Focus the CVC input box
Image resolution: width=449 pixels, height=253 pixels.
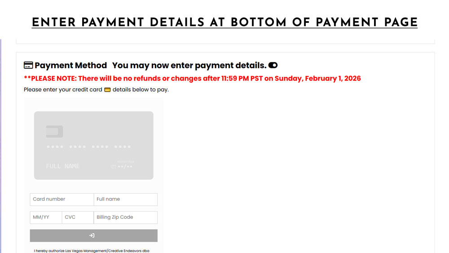[78, 217]
